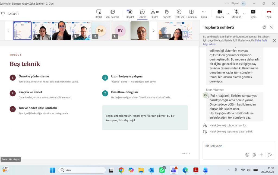
Task: Open the SS profile avatar
Action: (244, 3)
